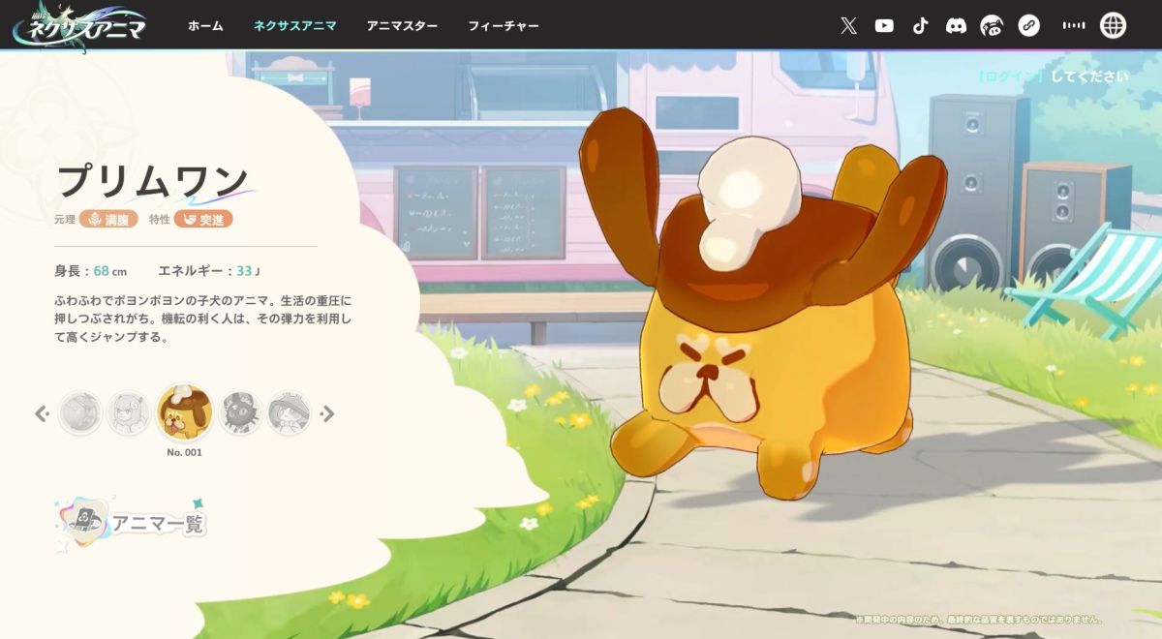The width and height of the screenshot is (1162, 639).
Task: Click the プリムワン name heading
Action: [x=152, y=182]
